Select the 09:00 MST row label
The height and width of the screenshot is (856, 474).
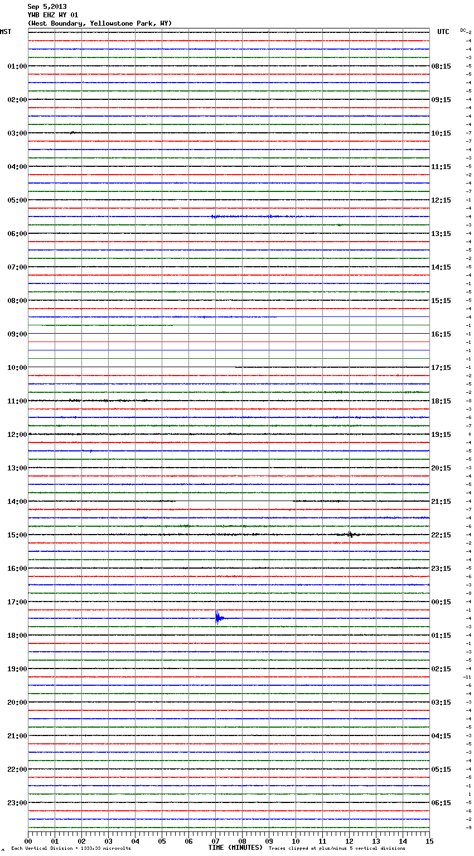(x=17, y=334)
